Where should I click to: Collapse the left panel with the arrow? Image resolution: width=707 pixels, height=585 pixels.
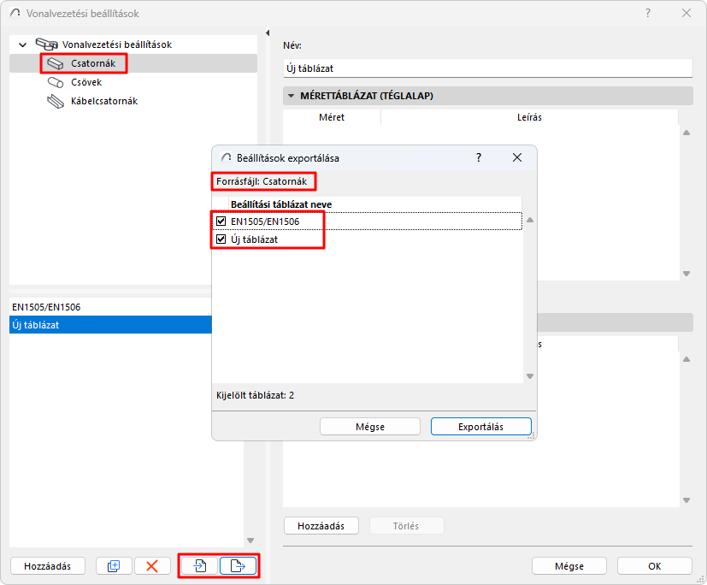click(268, 32)
